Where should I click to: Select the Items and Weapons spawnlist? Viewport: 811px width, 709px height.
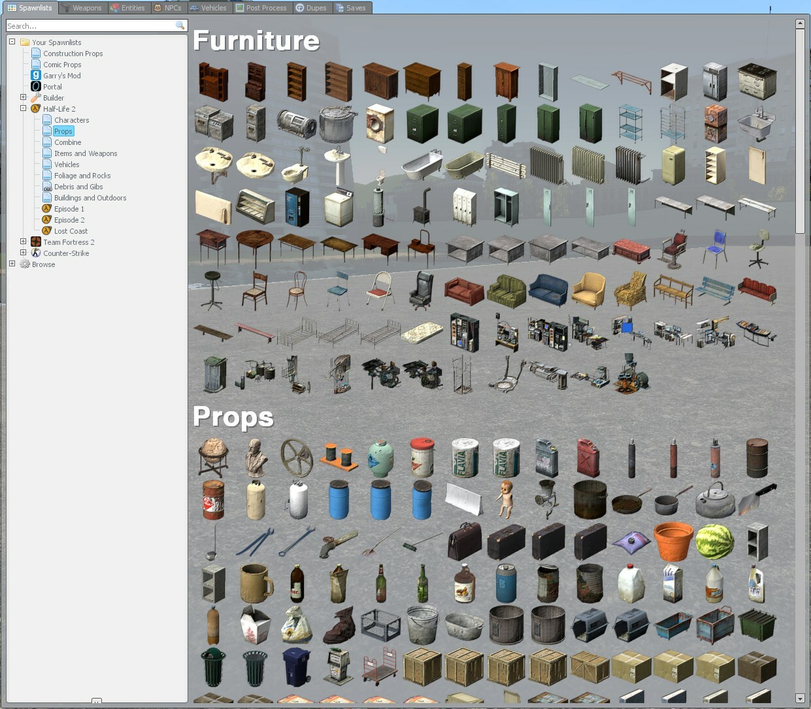tap(86, 153)
